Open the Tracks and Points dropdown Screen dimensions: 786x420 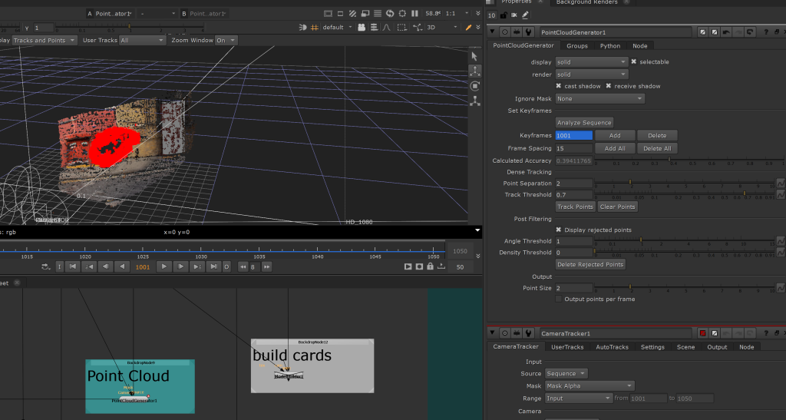[x=44, y=40]
